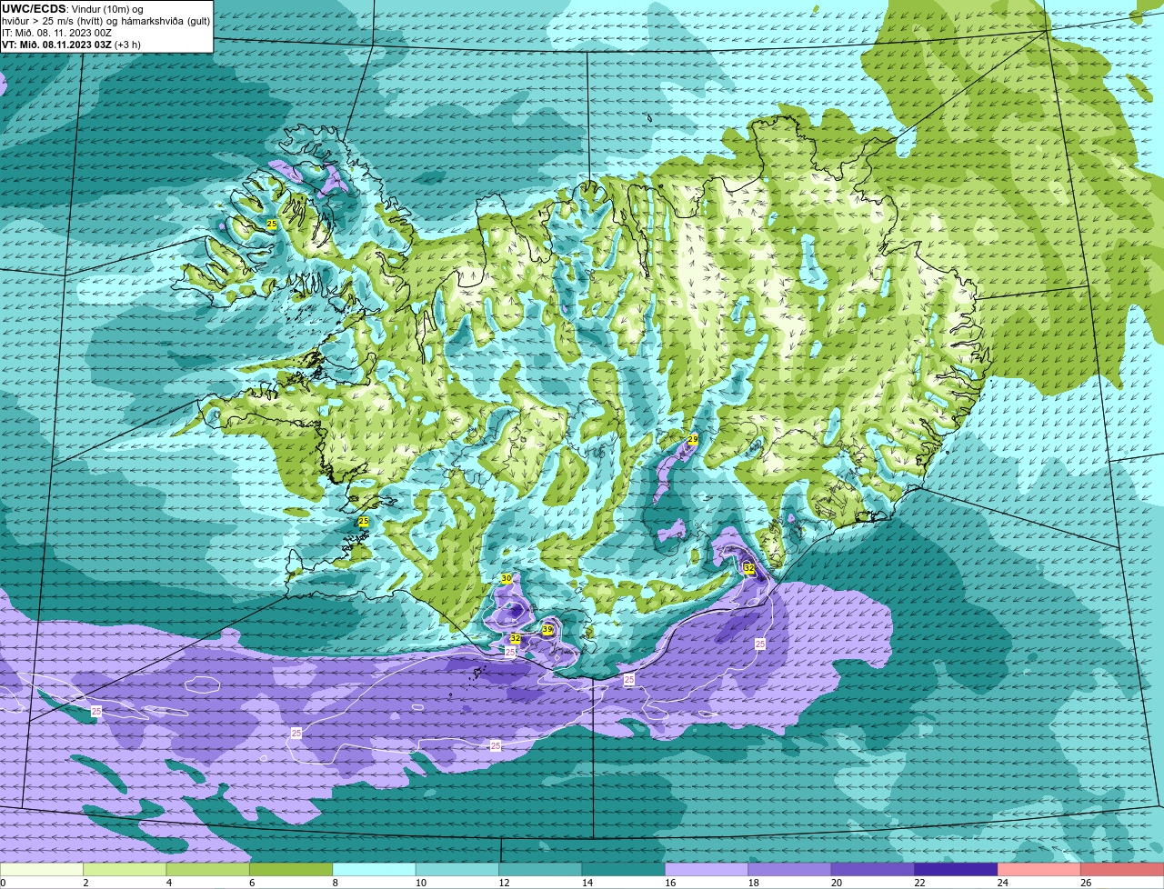1164x889 pixels.
Task: Click the yellow 32 label in the southeast
Action: point(749,568)
